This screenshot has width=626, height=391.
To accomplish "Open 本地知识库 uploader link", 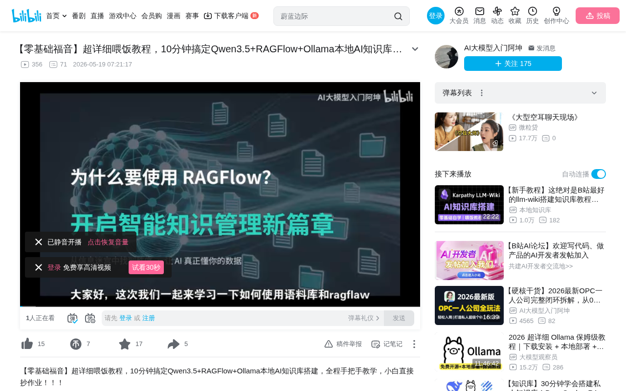I will (535, 210).
